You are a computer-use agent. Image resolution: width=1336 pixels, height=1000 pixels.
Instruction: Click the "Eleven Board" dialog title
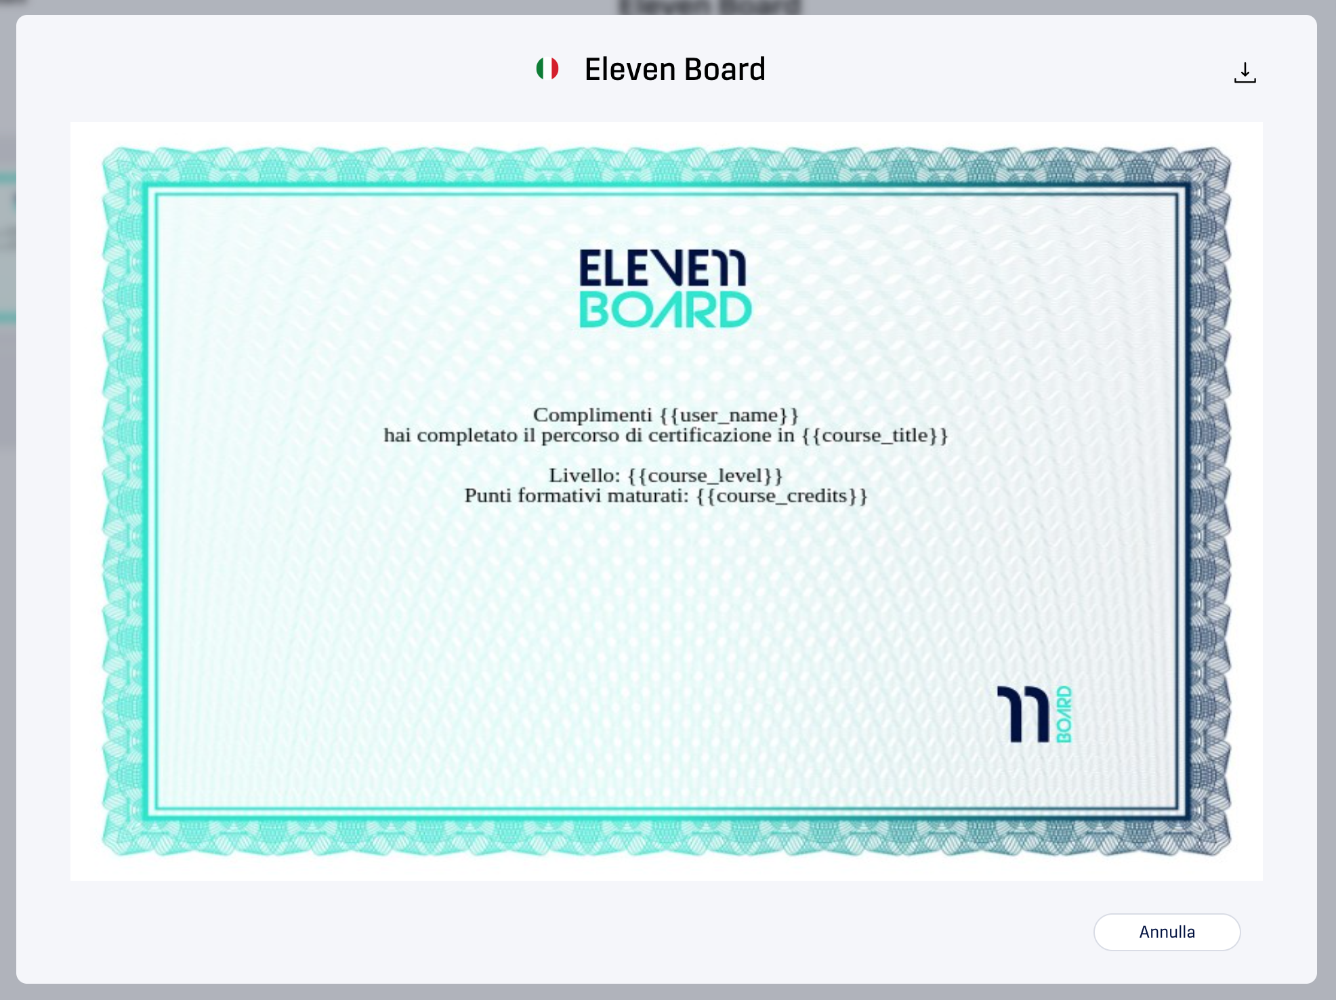[675, 69]
